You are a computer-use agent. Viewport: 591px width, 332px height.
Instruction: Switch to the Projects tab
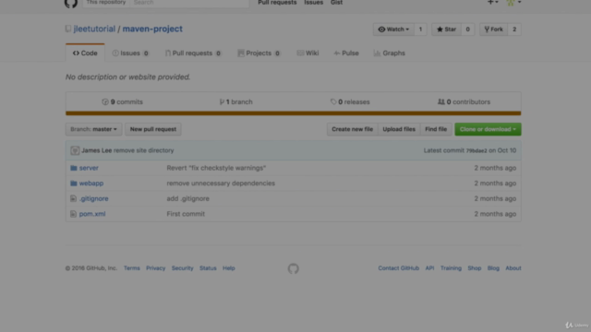[259, 53]
